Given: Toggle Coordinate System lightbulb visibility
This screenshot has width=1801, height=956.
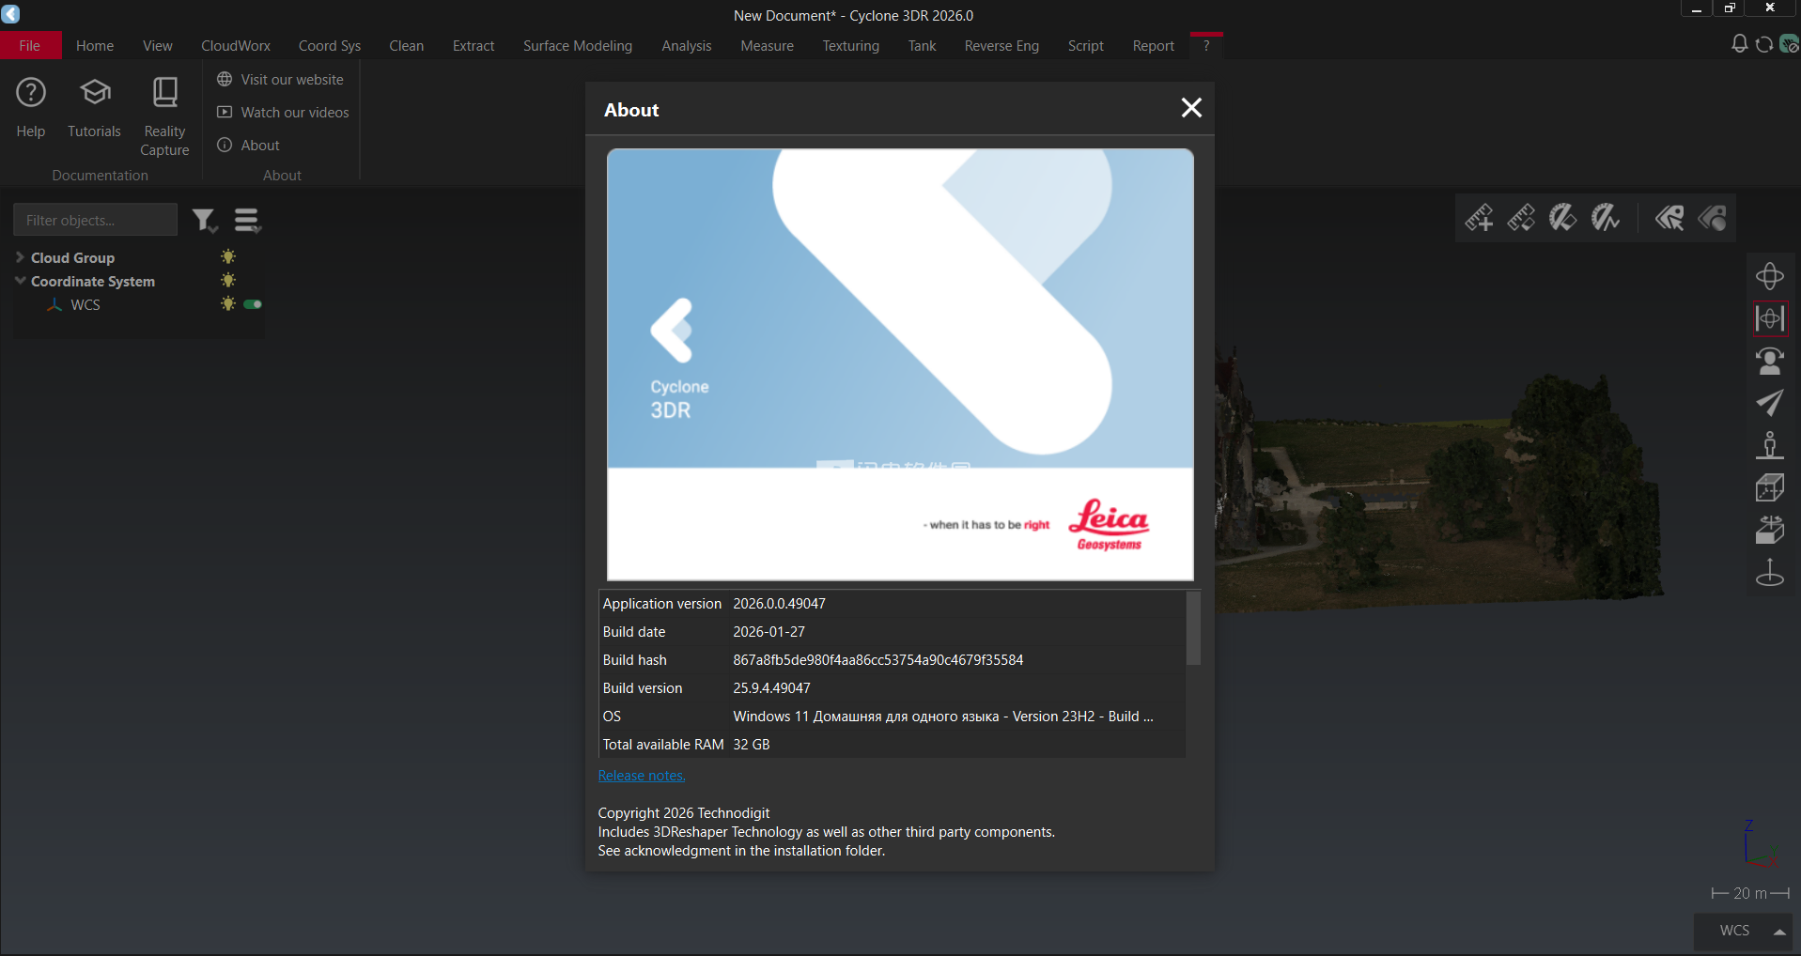Looking at the screenshot, I should 228,281.
